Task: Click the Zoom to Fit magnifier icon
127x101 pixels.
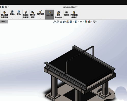Action: pyautogui.click(x=54, y=22)
